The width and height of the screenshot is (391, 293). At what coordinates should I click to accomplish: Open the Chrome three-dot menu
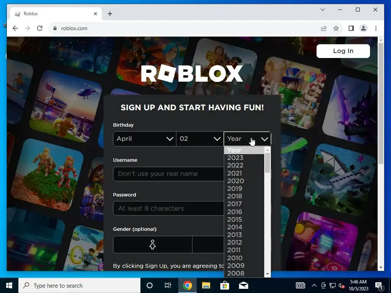pos(376,28)
